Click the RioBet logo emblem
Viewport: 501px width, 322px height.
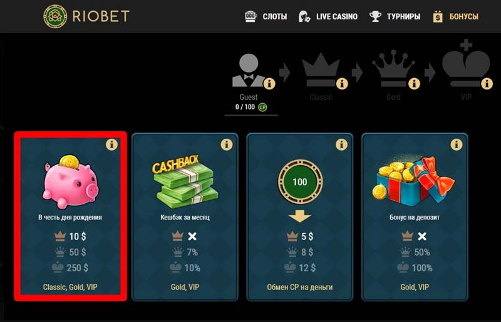coord(55,16)
